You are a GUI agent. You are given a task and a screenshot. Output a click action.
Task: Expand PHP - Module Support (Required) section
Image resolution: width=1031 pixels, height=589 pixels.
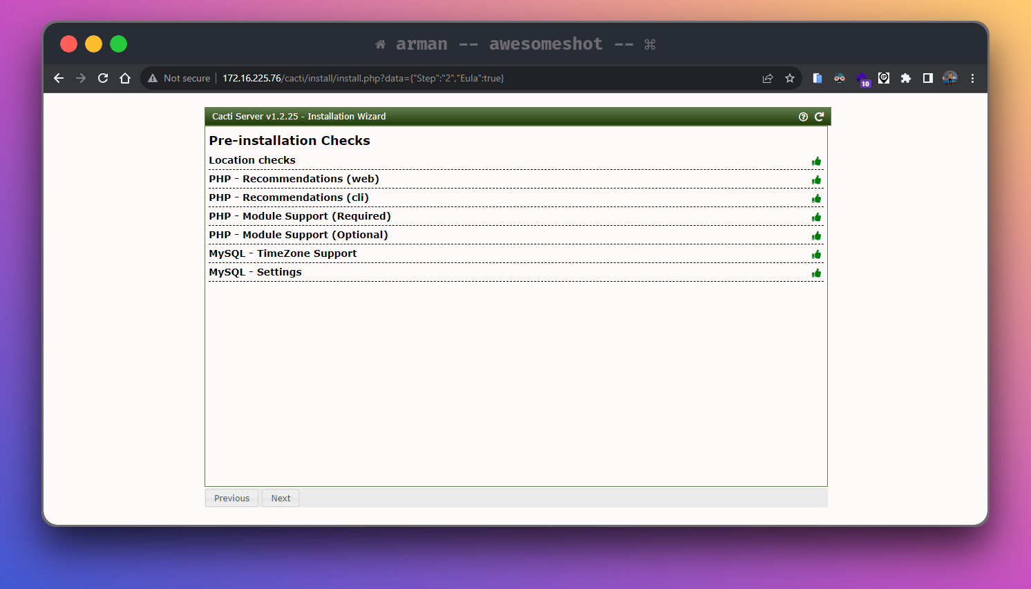(x=300, y=216)
